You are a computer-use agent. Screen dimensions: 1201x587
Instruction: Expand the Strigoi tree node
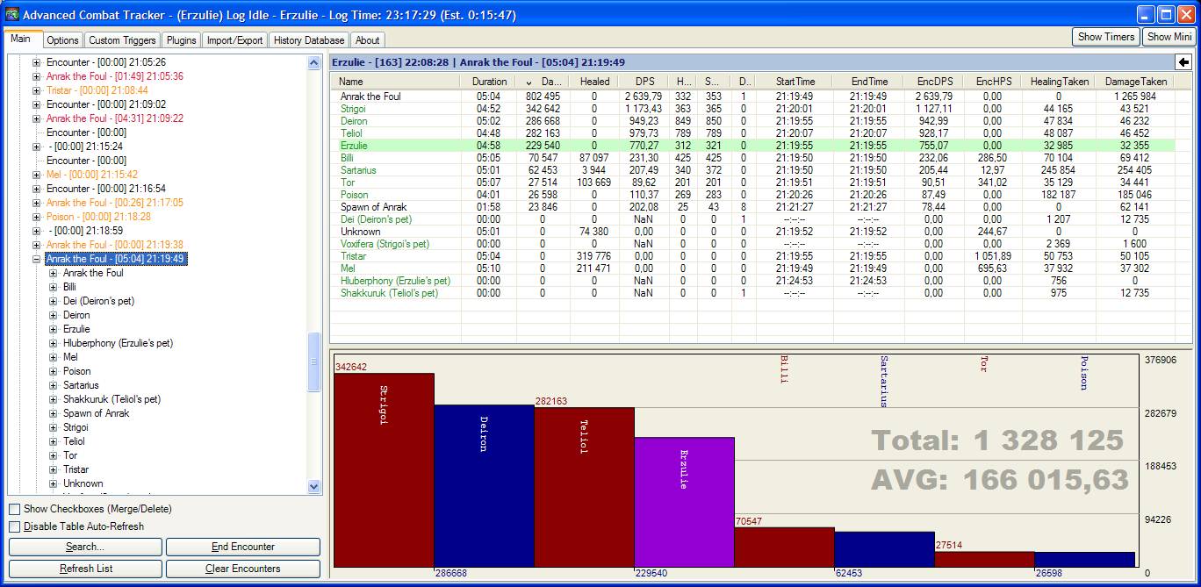pos(53,427)
